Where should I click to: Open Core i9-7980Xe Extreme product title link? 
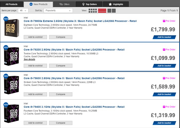point(80,21)
